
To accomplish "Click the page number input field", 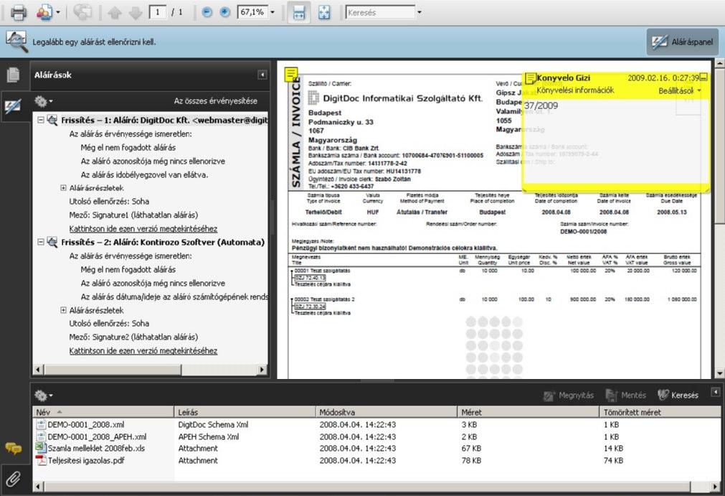I will point(158,12).
